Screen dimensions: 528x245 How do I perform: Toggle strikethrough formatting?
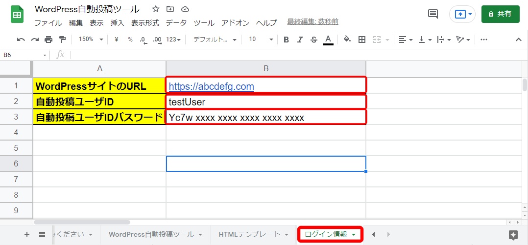click(x=314, y=40)
